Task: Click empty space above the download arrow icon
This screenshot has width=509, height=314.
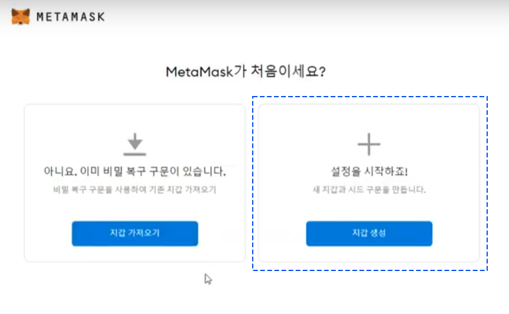Action: [x=135, y=118]
